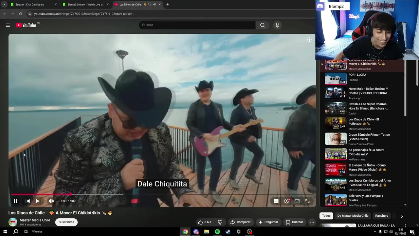Go to YouTube home via the logo
The height and width of the screenshot is (236, 419).
(26, 25)
